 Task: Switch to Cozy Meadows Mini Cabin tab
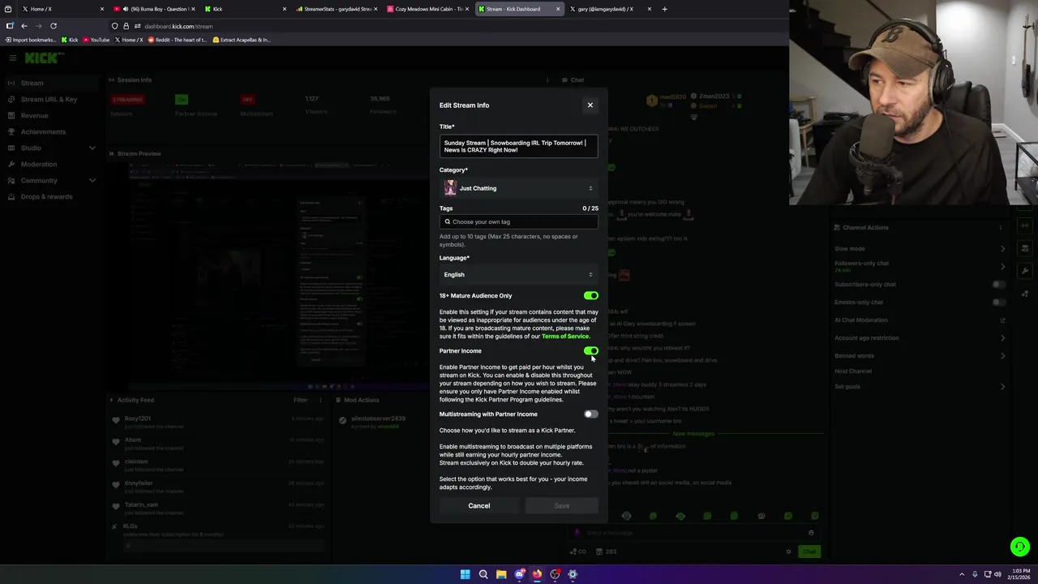(x=427, y=9)
